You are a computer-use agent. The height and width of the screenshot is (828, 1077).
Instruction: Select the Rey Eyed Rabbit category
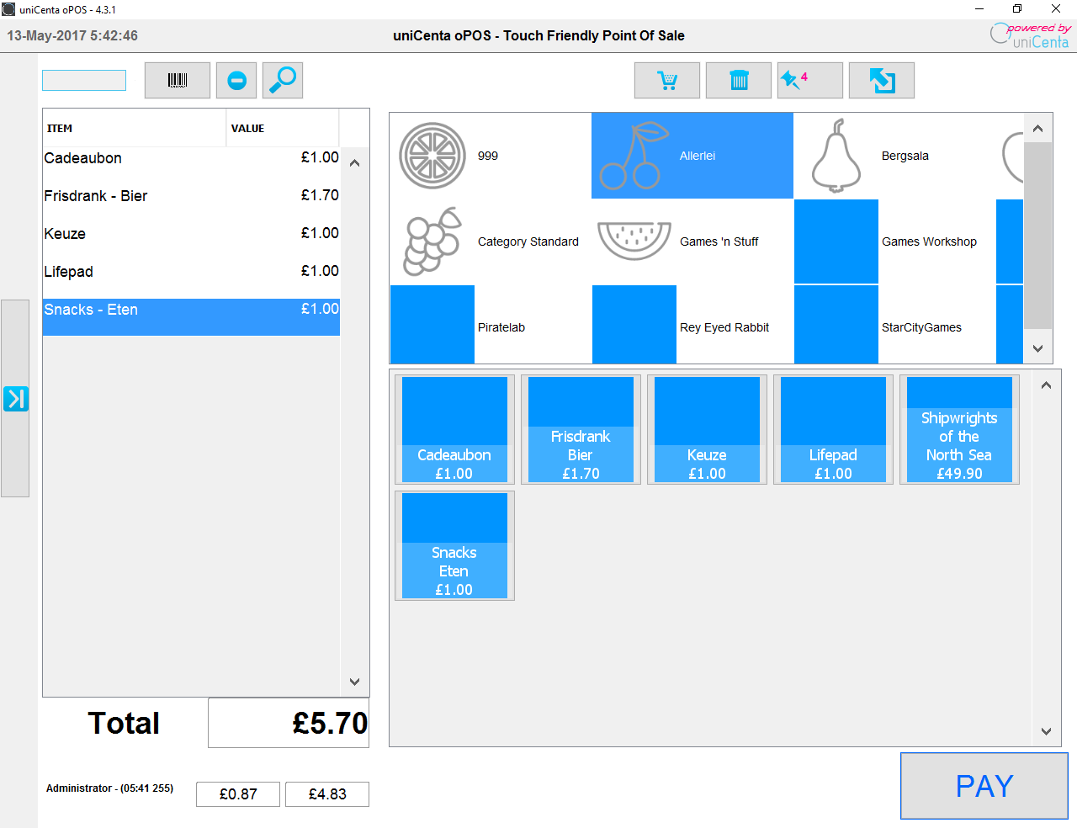click(692, 326)
